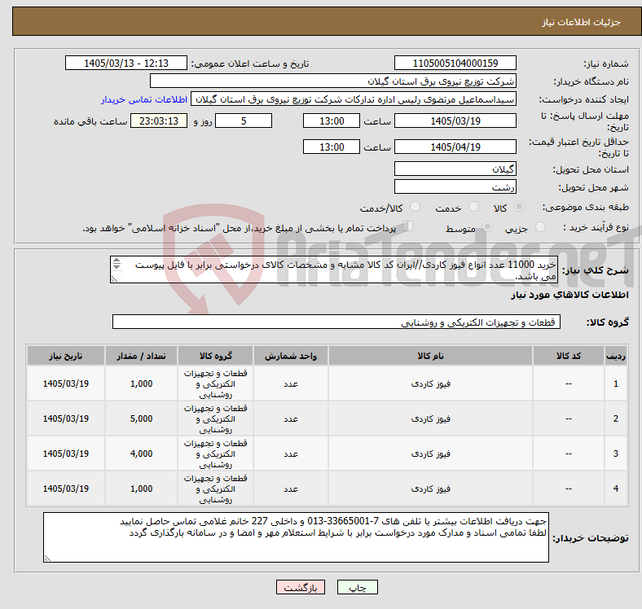Click the تعداد / مقدار column header
Image resolution: width=642 pixels, height=609 pixels.
click(141, 356)
